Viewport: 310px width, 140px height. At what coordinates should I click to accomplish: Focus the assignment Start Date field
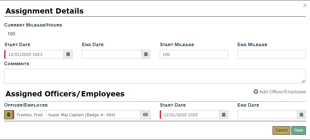coord(35,54)
